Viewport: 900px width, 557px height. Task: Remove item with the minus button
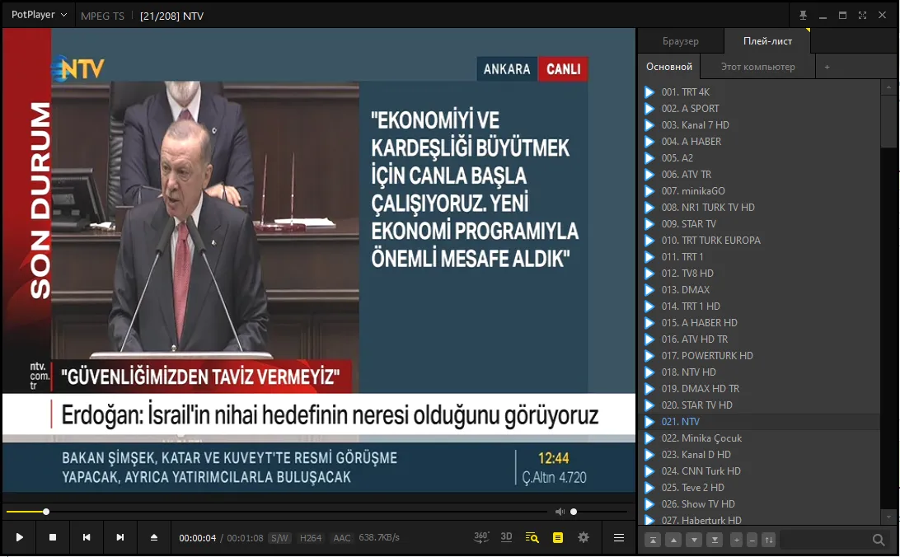752,540
